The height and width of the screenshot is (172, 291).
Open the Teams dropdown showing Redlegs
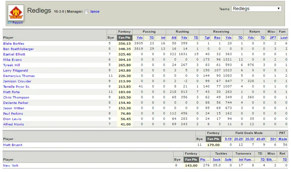click(x=256, y=9)
